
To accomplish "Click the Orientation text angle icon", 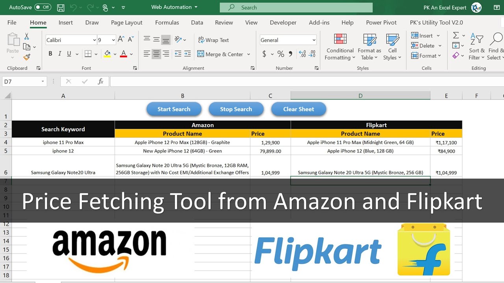I will [178, 39].
